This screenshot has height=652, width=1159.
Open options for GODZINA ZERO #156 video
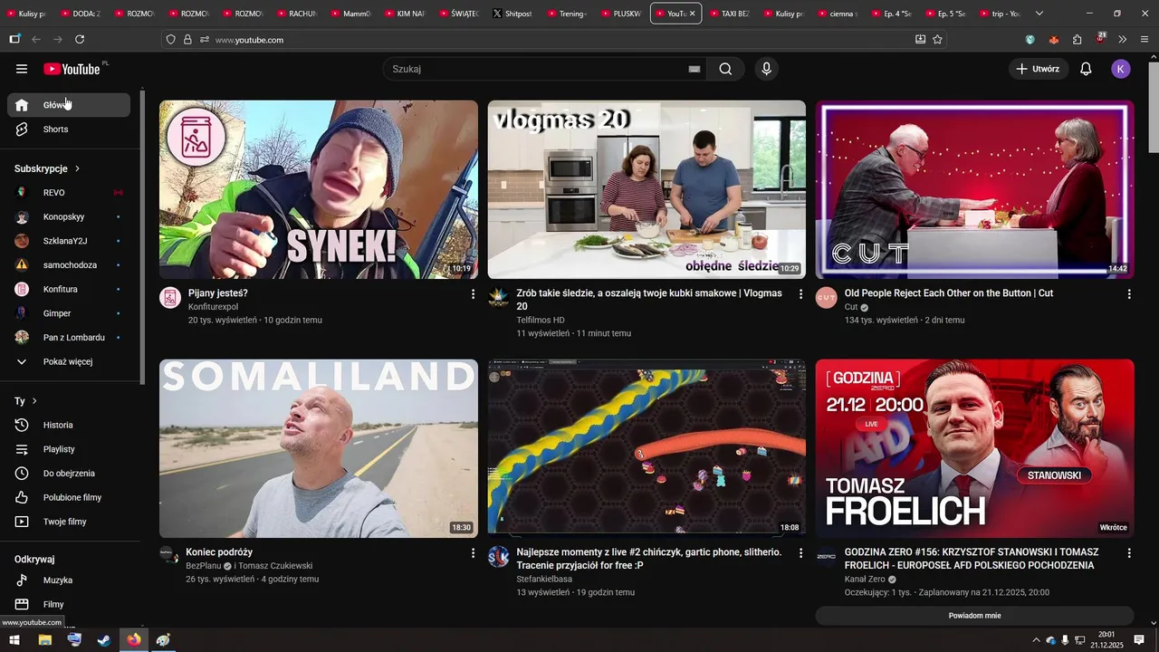click(x=1129, y=553)
